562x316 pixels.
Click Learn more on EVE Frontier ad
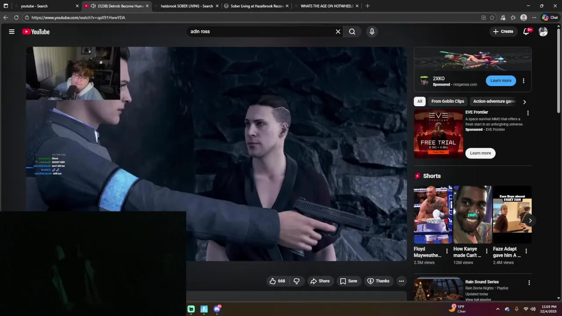point(480,153)
